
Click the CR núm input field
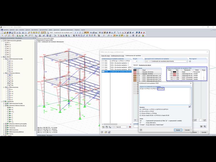[136, 61]
